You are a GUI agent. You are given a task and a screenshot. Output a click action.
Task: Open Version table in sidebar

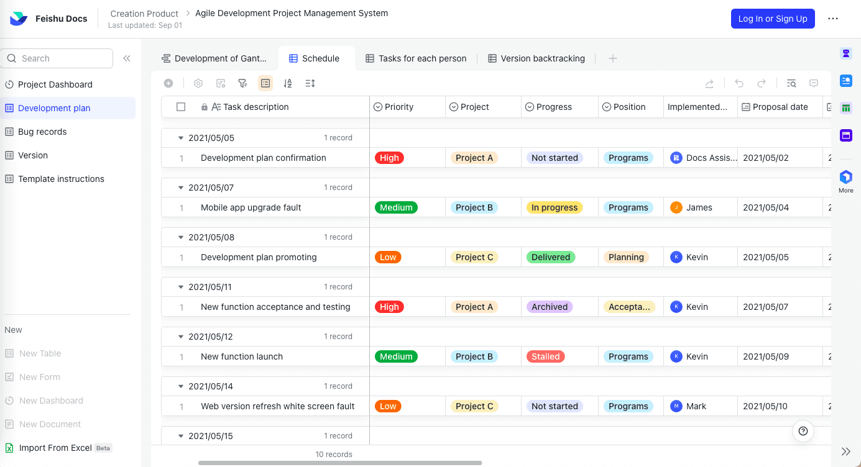click(x=68, y=155)
